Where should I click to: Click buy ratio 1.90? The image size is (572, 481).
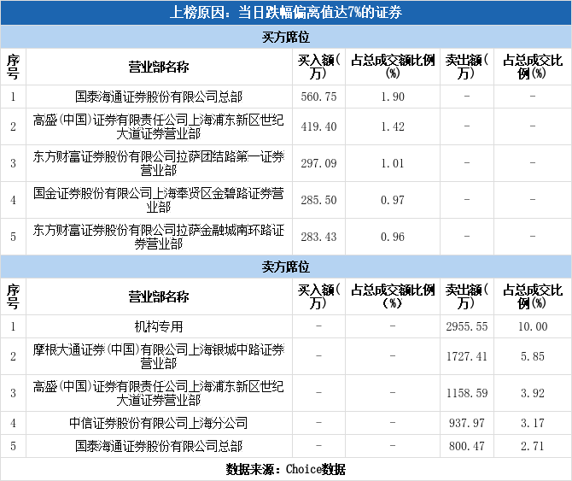point(393,97)
